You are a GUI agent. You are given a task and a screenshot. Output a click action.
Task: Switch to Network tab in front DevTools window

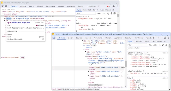88,38
